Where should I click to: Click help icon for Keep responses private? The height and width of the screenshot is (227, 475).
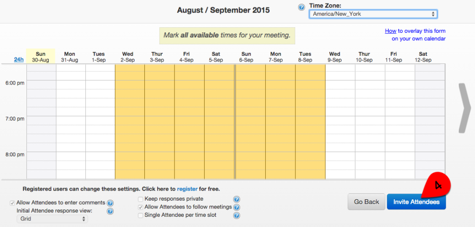237,199
